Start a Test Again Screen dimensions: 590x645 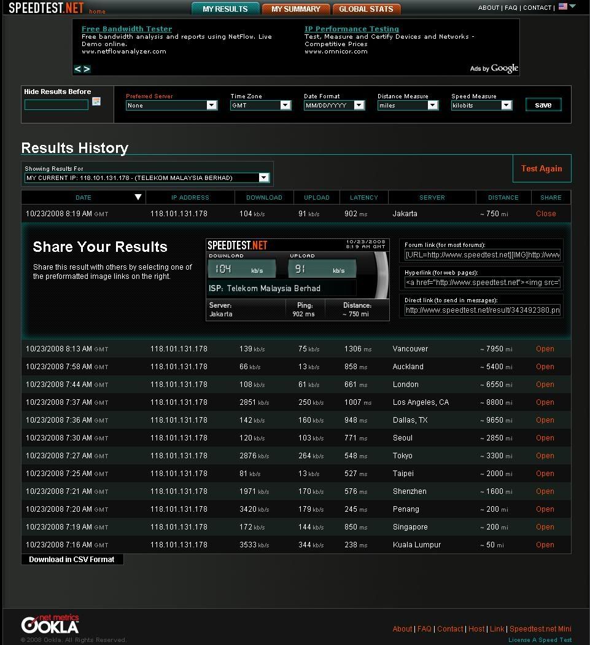[541, 168]
